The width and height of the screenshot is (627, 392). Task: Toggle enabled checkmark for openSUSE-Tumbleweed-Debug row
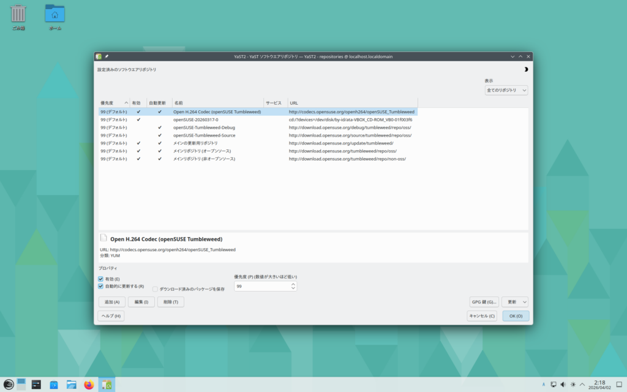click(x=138, y=127)
